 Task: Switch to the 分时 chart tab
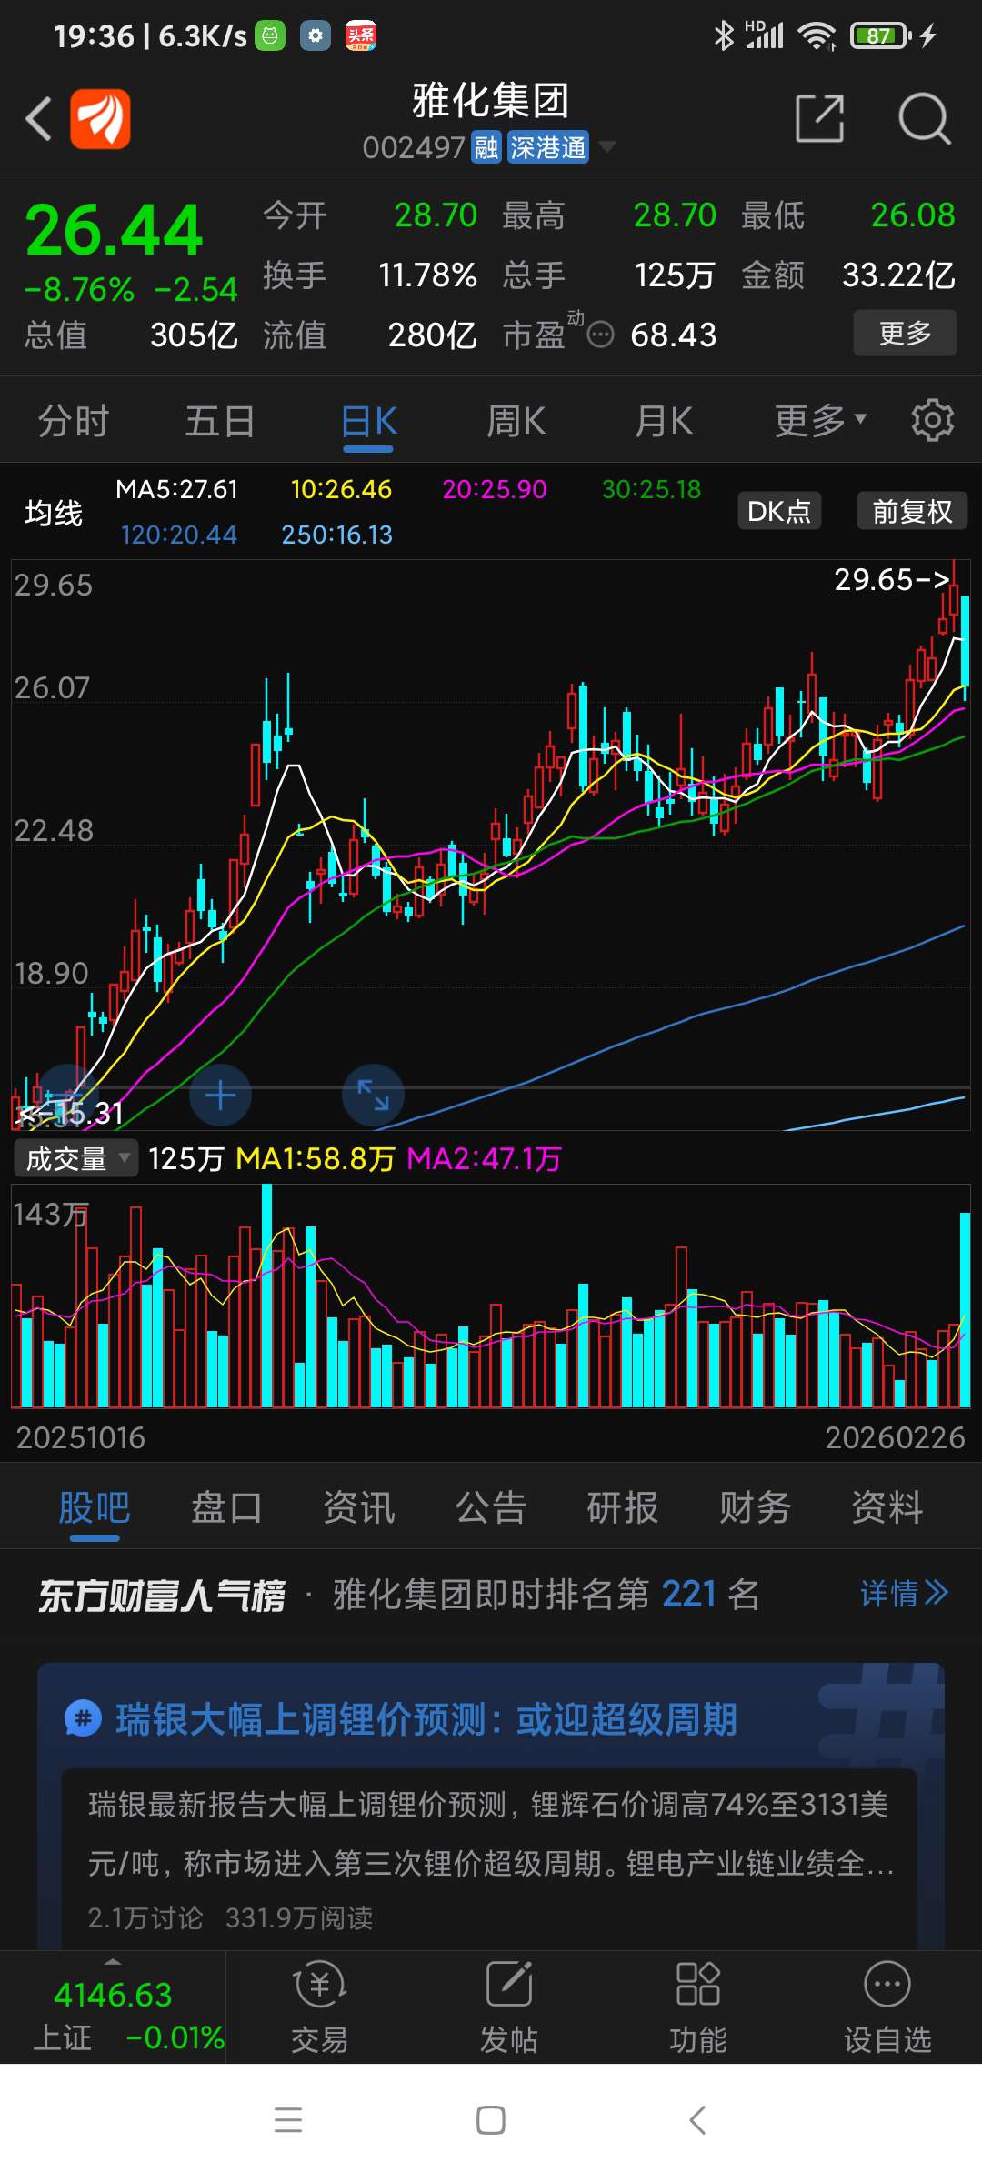click(74, 421)
